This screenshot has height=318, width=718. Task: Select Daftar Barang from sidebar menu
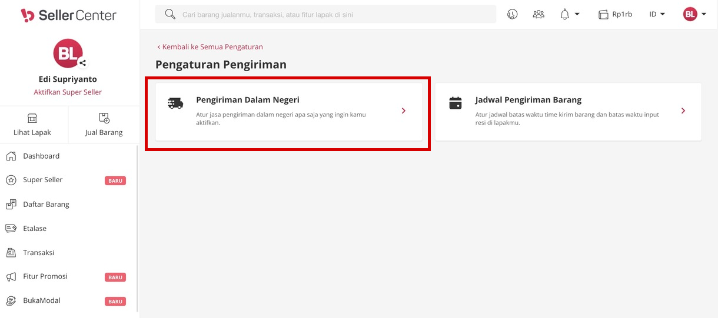point(46,205)
